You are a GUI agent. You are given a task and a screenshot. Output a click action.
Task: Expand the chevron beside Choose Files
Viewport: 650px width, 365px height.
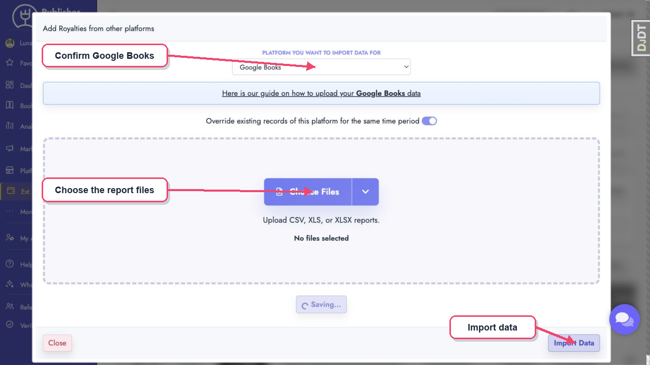pos(365,192)
